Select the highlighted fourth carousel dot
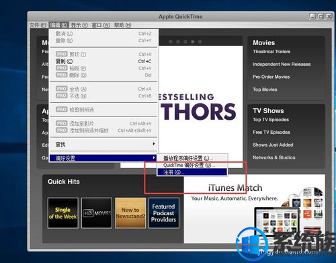 click(192, 42)
